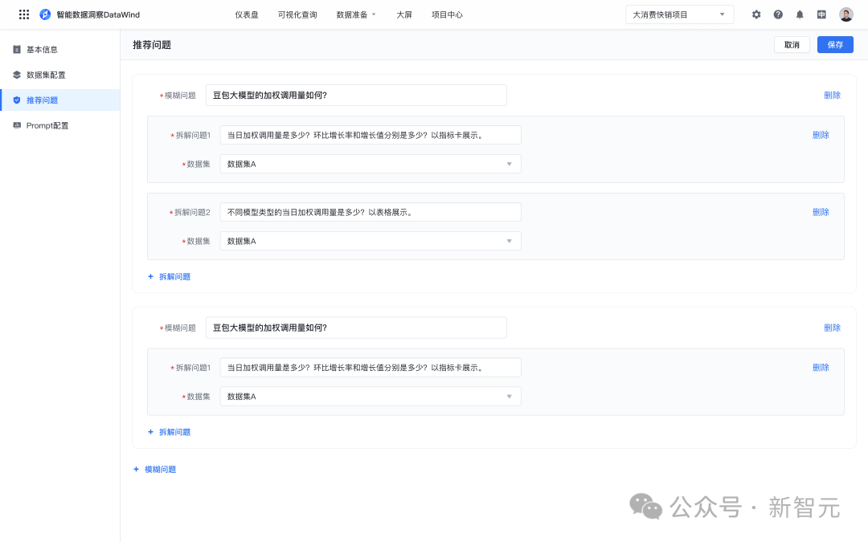This screenshot has height=542, width=868.
Task: Open the user avatar menu
Action: [845, 14]
